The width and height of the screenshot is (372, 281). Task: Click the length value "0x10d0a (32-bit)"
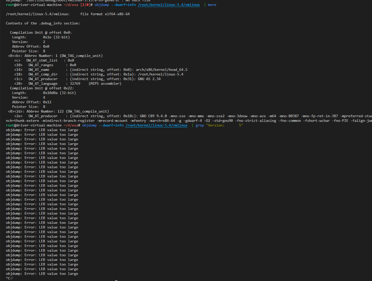pyautogui.click(x=60, y=93)
